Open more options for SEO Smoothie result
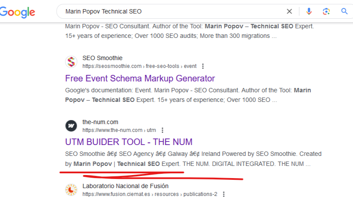 (x=203, y=66)
